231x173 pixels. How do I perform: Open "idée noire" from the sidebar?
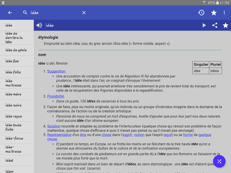coord(17,105)
